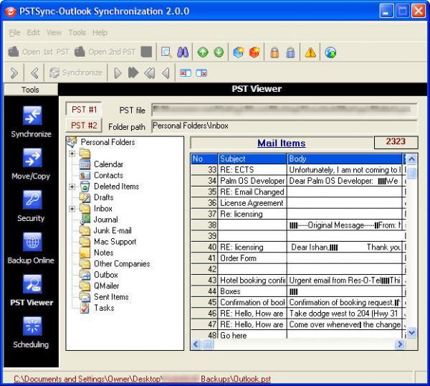The image size is (430, 386).
Task: Click the Synchronize toolbar button
Action: coord(76,72)
